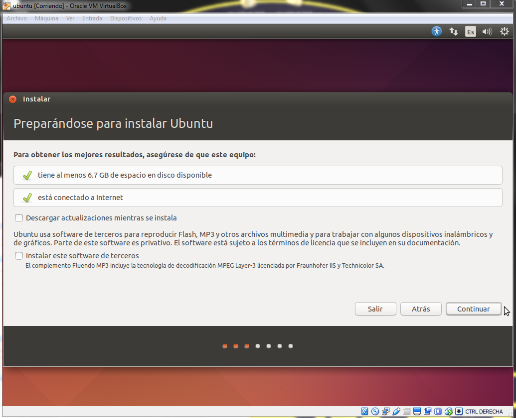Image resolution: width=516 pixels, height=418 pixels.
Task: Click the green checkmark beside Internet connection
Action: 27,198
